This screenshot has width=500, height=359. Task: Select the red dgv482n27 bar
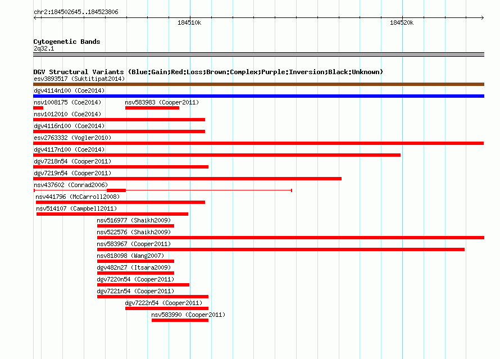(x=136, y=273)
